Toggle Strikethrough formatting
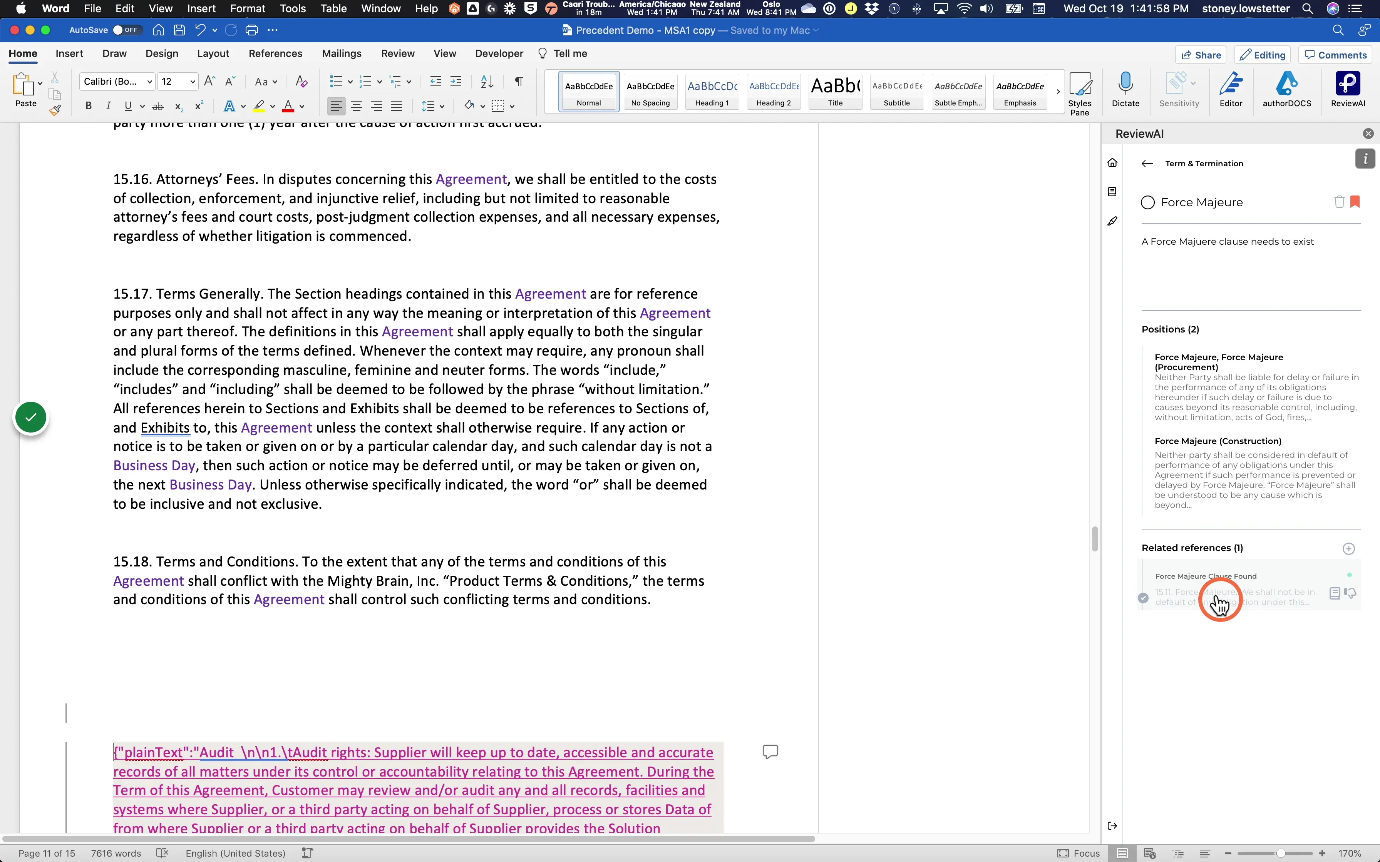1380x862 pixels. tap(158, 106)
